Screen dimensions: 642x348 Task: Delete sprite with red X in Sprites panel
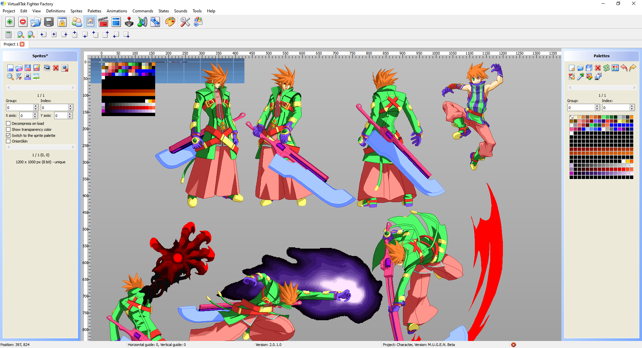click(56, 68)
